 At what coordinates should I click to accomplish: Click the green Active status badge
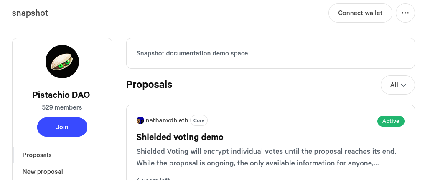(391, 121)
